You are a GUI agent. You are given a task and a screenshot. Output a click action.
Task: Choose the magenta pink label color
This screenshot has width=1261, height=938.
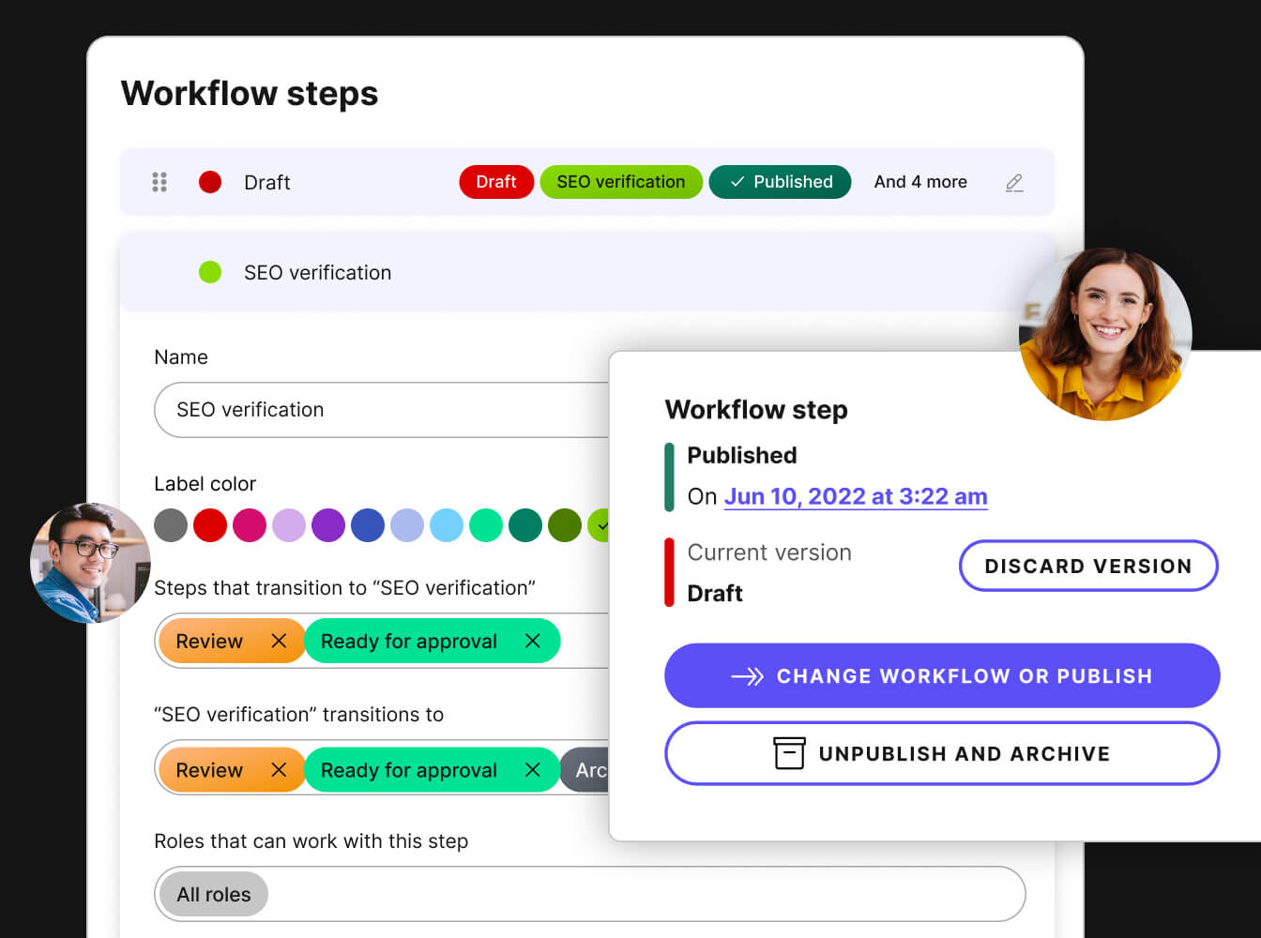tap(250, 525)
